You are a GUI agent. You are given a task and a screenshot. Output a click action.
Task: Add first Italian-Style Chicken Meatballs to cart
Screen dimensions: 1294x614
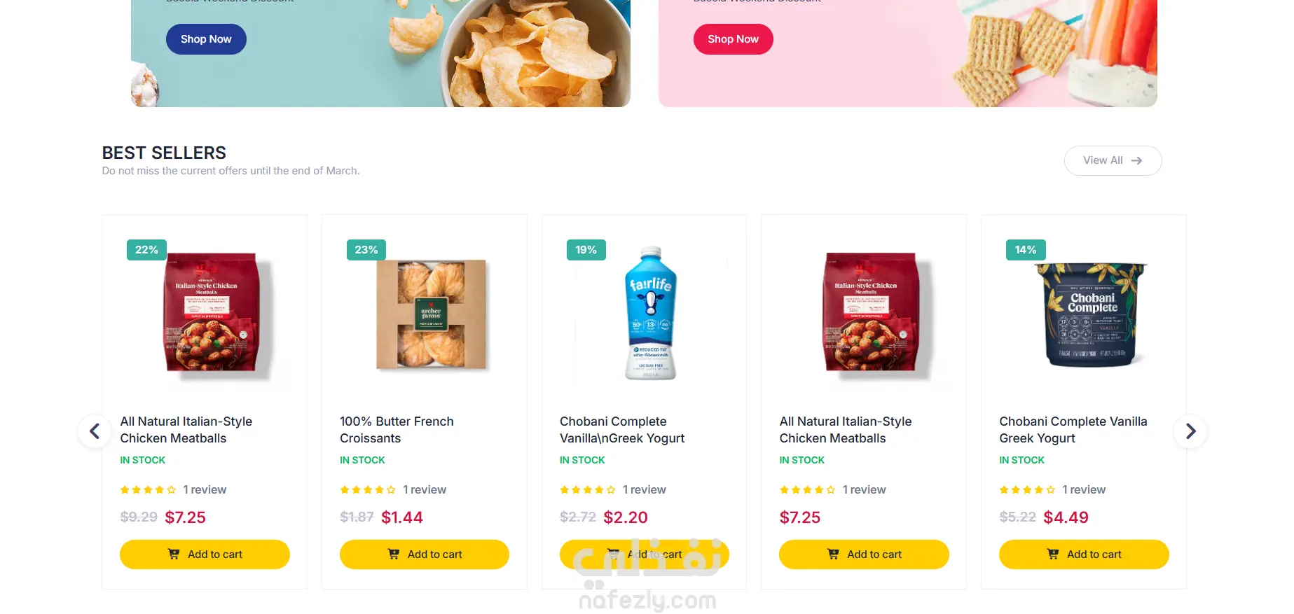(x=205, y=554)
